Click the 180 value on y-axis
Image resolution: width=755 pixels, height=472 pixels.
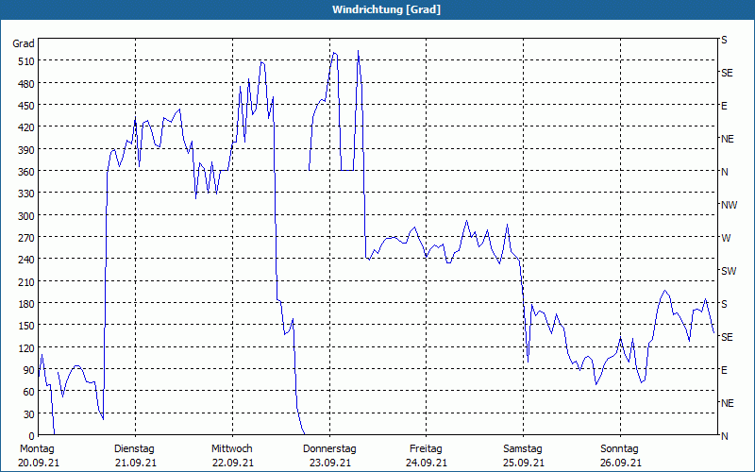(x=24, y=304)
